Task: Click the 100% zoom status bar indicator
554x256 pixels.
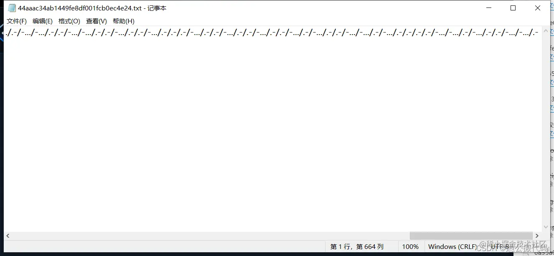Action: [x=410, y=246]
